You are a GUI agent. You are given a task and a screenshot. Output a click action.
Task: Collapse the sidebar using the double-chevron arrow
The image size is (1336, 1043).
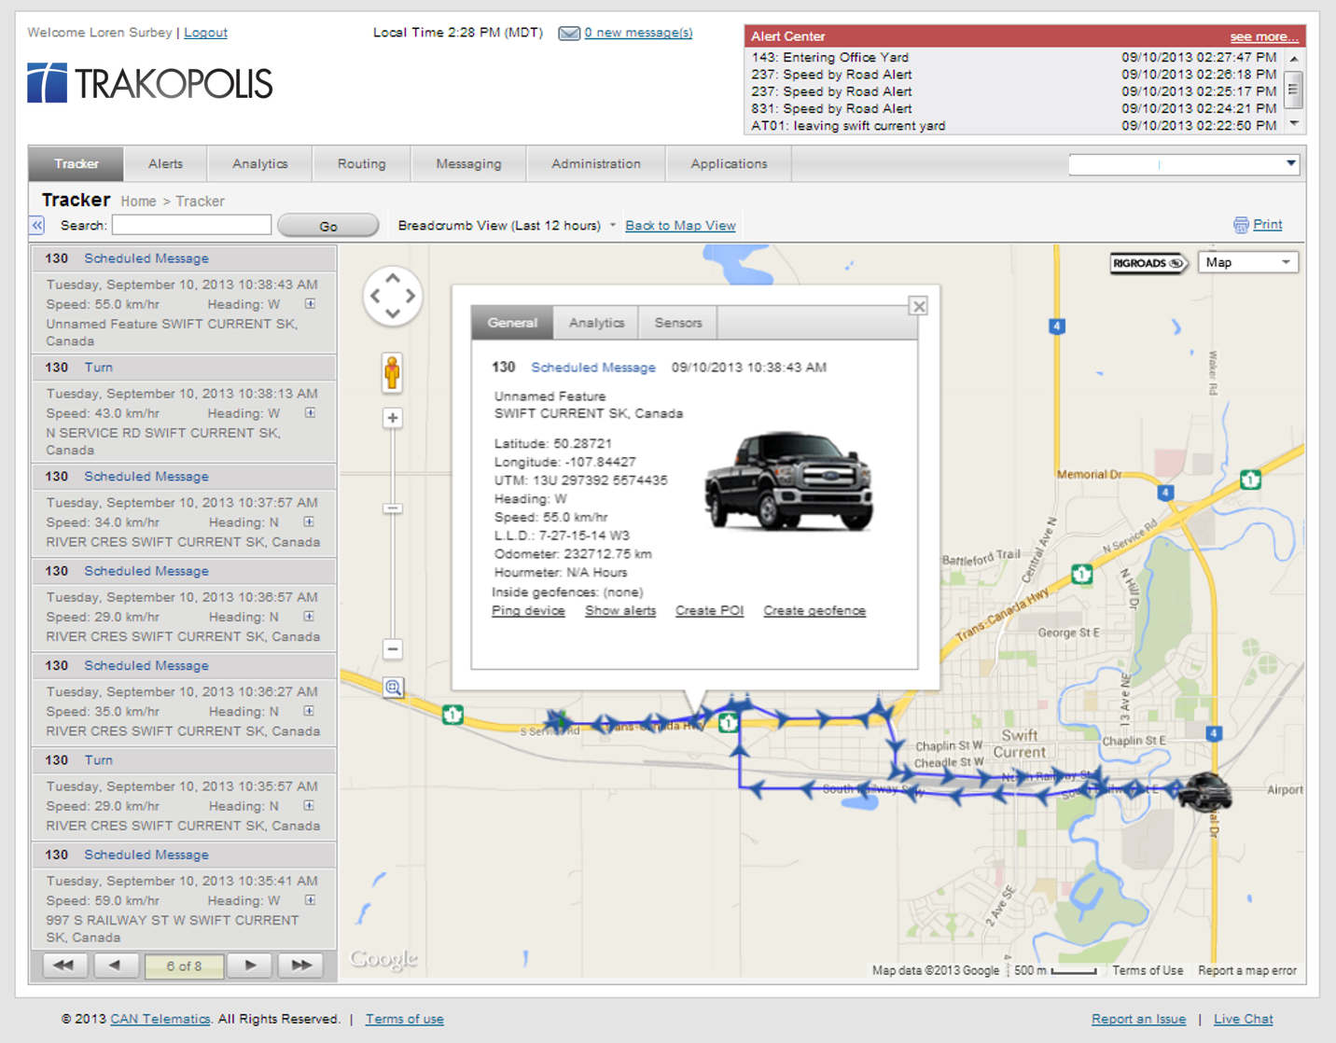point(36,225)
